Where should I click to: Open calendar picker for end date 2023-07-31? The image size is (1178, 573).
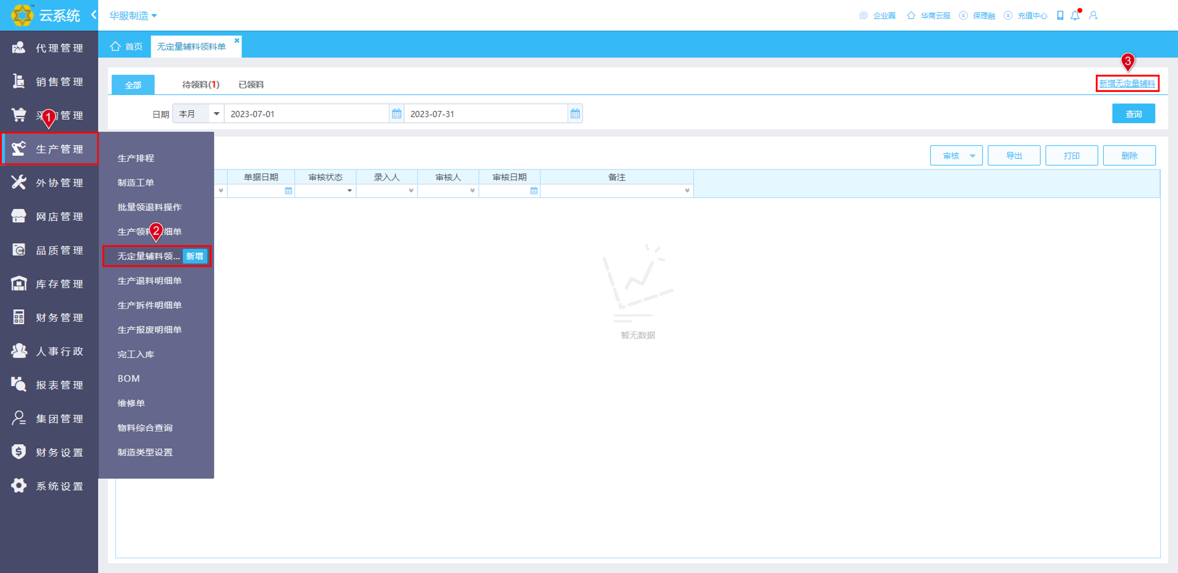click(575, 114)
